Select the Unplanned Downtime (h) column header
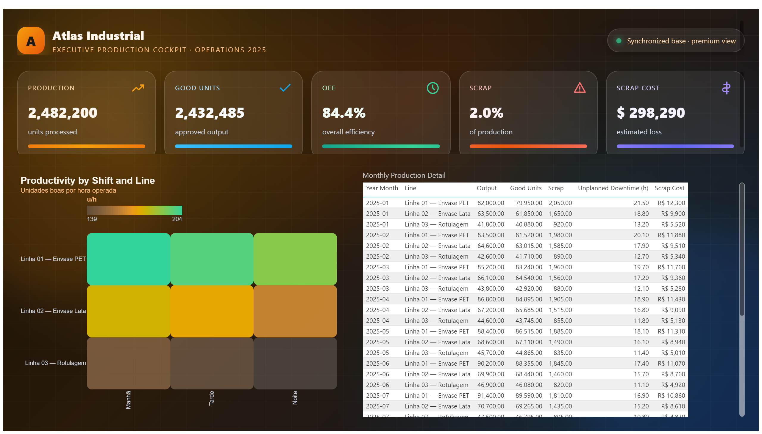The image size is (762, 434). 613,188
